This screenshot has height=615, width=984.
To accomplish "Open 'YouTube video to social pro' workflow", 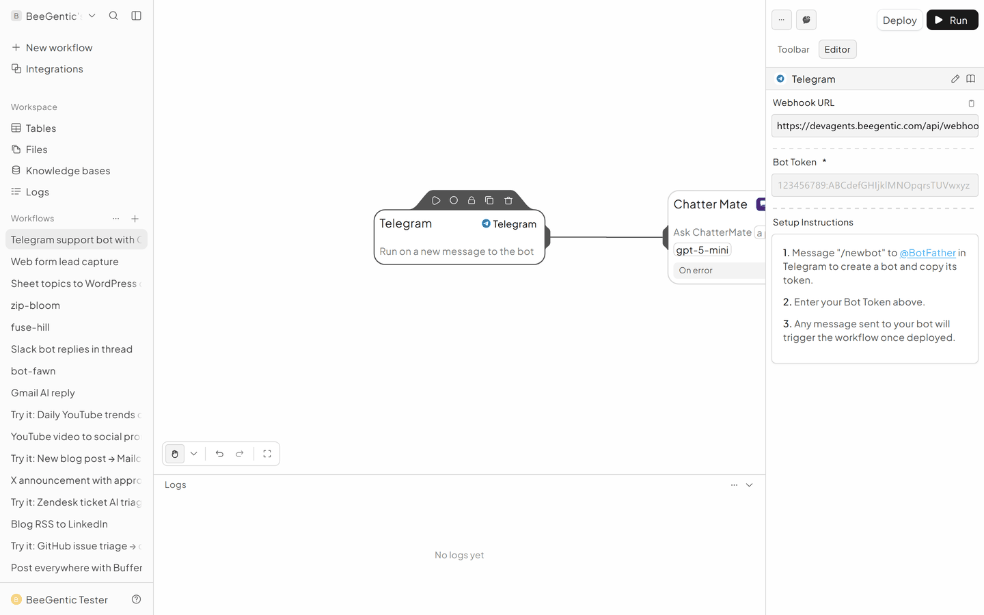I will click(77, 437).
